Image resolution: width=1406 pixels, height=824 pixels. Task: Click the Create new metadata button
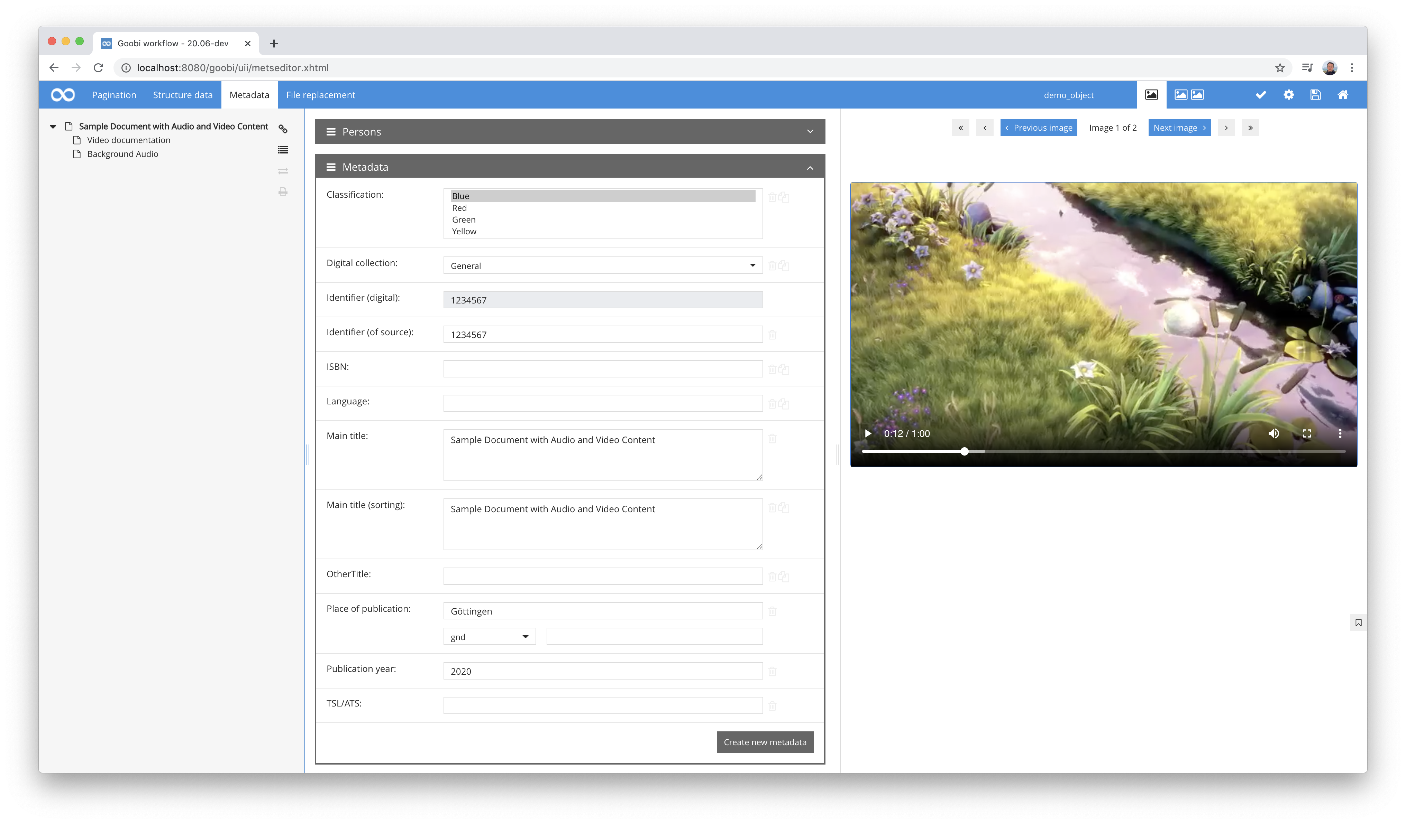tap(764, 742)
